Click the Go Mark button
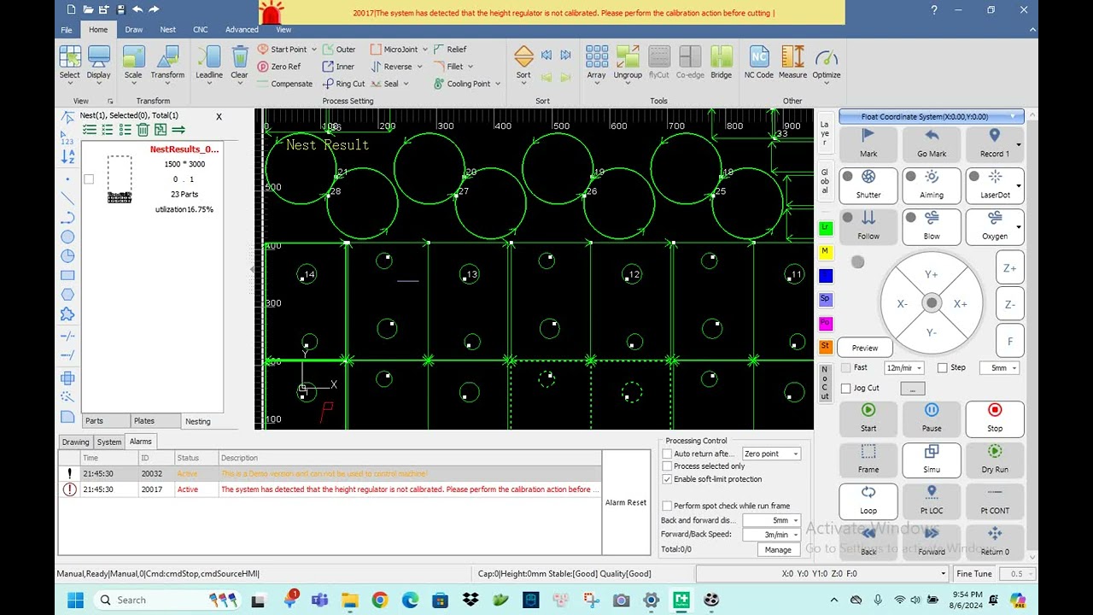Viewport: 1093px width, 615px height. tap(932, 144)
